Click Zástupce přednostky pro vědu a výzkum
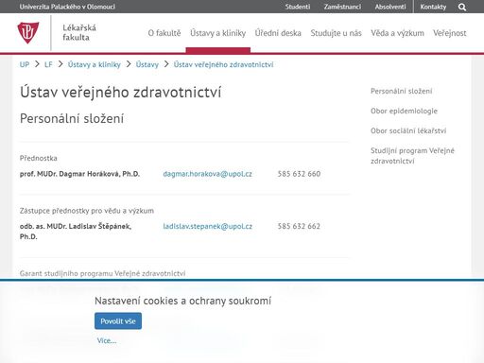Screen dimensions: 484x363 [x=87, y=211]
